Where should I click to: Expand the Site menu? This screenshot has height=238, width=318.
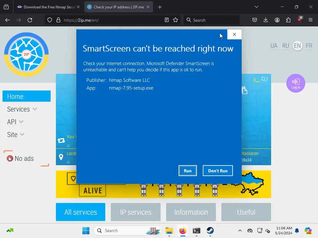pyautogui.click(x=16, y=134)
